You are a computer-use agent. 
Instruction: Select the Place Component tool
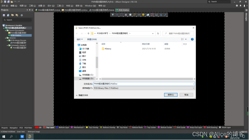pos(130,15)
